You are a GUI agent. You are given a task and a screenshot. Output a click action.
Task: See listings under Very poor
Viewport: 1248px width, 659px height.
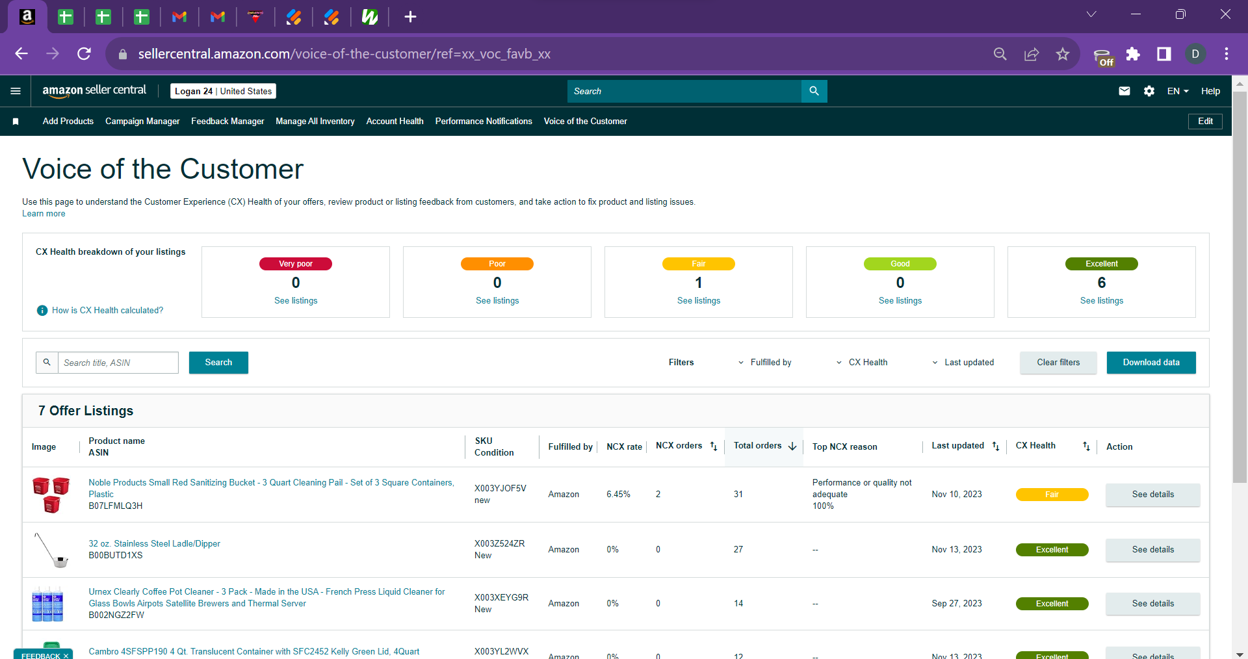(296, 301)
